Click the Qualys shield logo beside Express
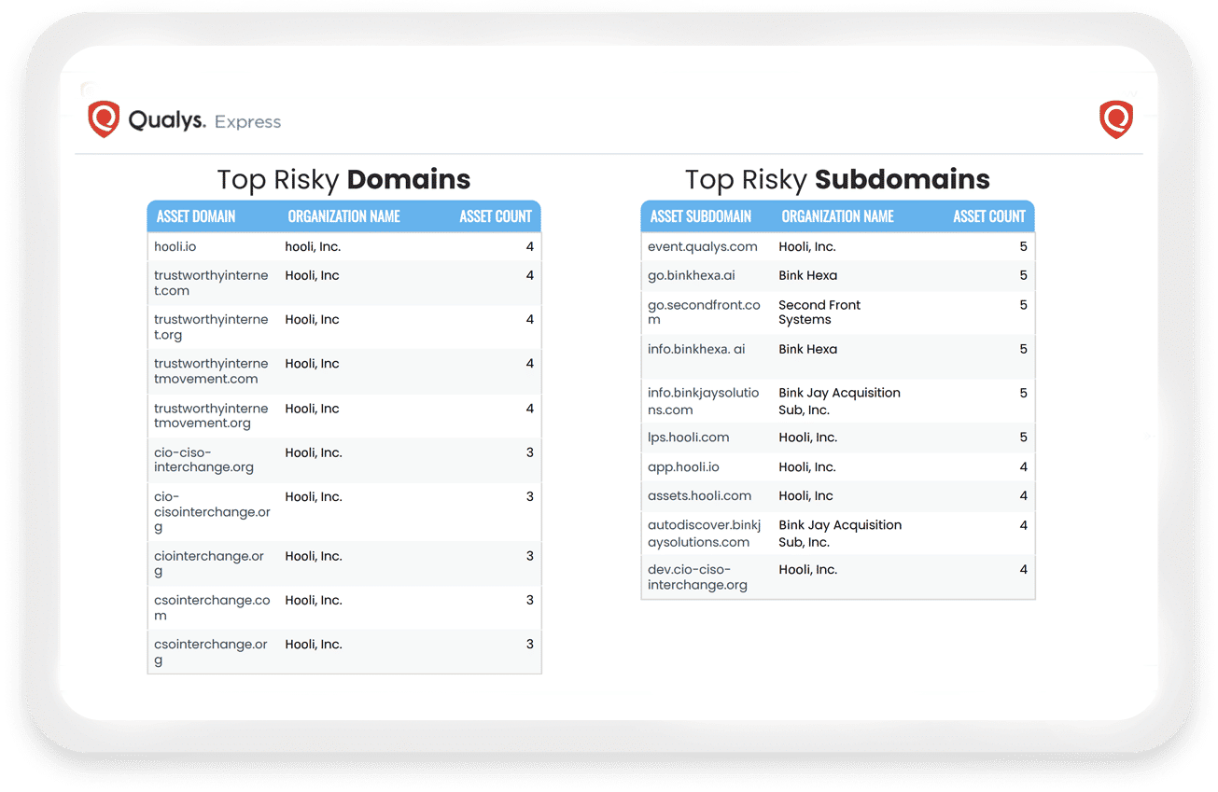Viewport: 1218px width, 792px height. pos(104,120)
